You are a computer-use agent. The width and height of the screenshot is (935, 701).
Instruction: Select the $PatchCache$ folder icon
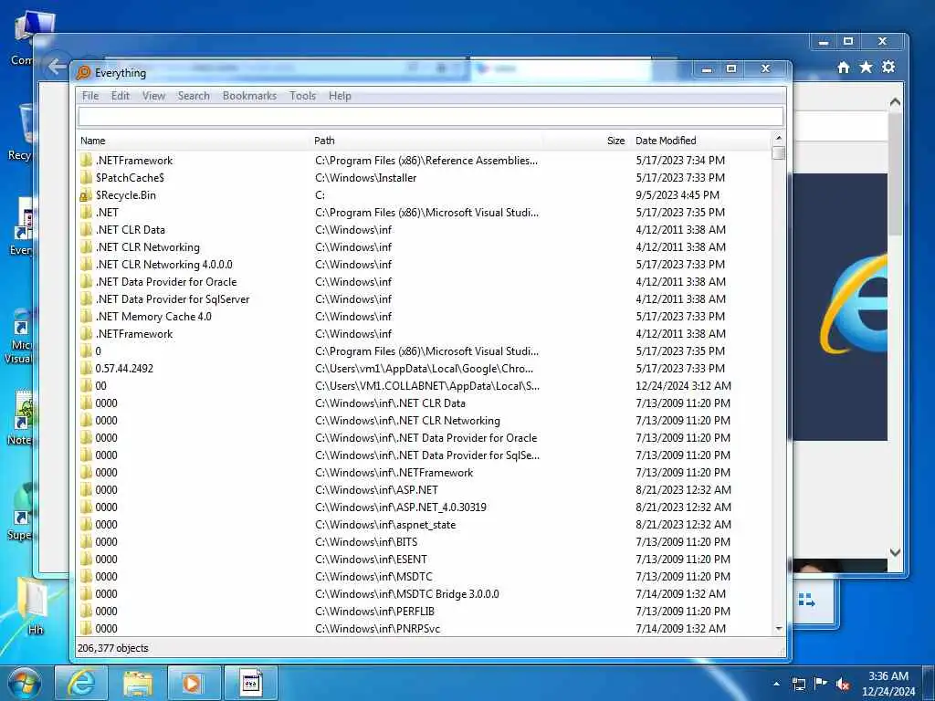tap(86, 178)
